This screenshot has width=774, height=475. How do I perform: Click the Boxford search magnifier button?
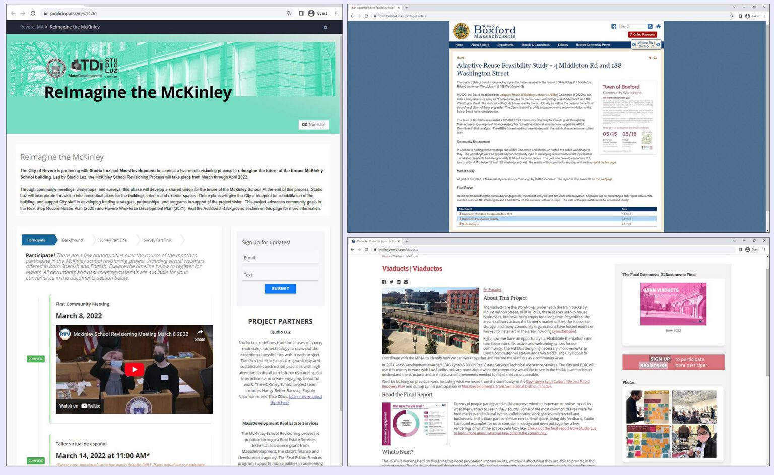tap(650, 26)
